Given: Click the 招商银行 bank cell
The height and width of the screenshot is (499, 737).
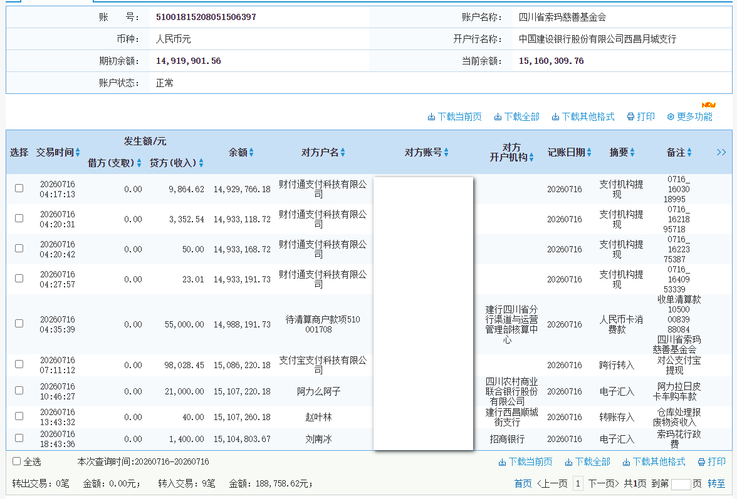Looking at the screenshot, I should coord(507,439).
